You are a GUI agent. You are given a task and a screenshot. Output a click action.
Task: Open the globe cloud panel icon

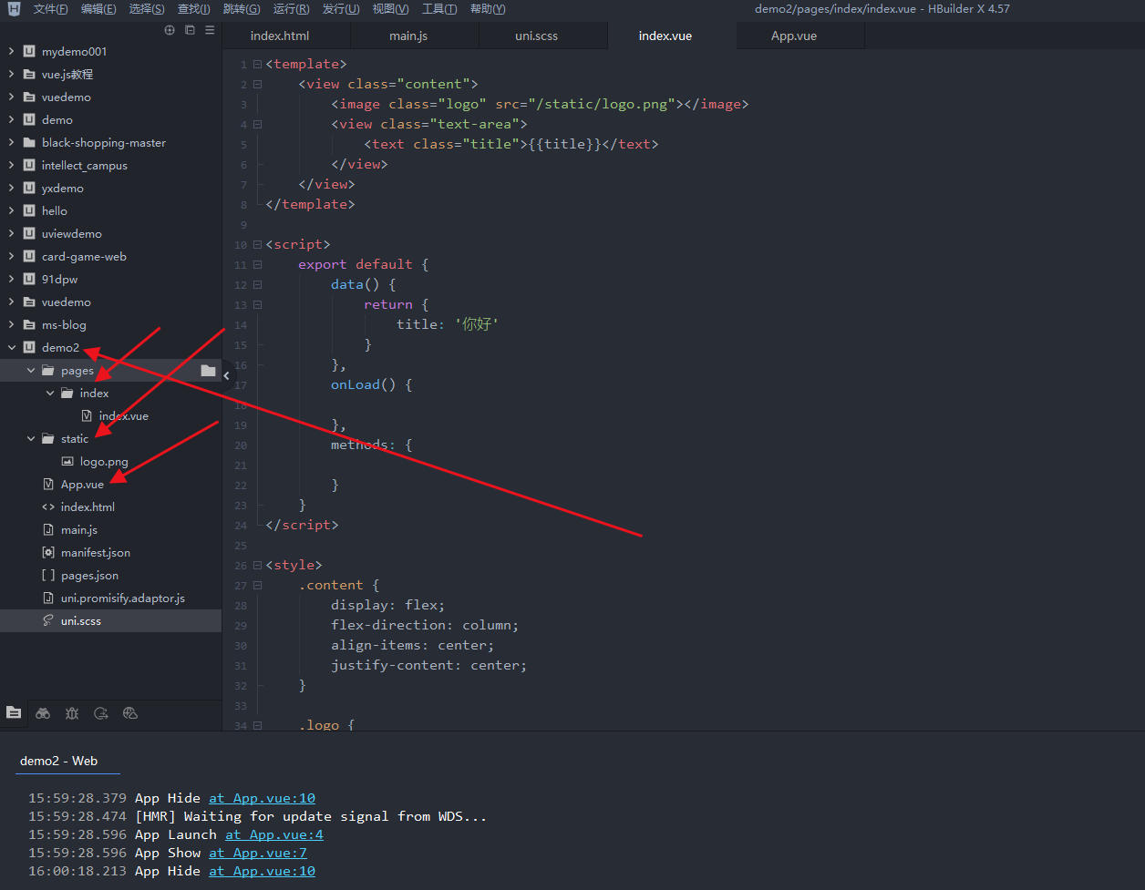pos(130,713)
